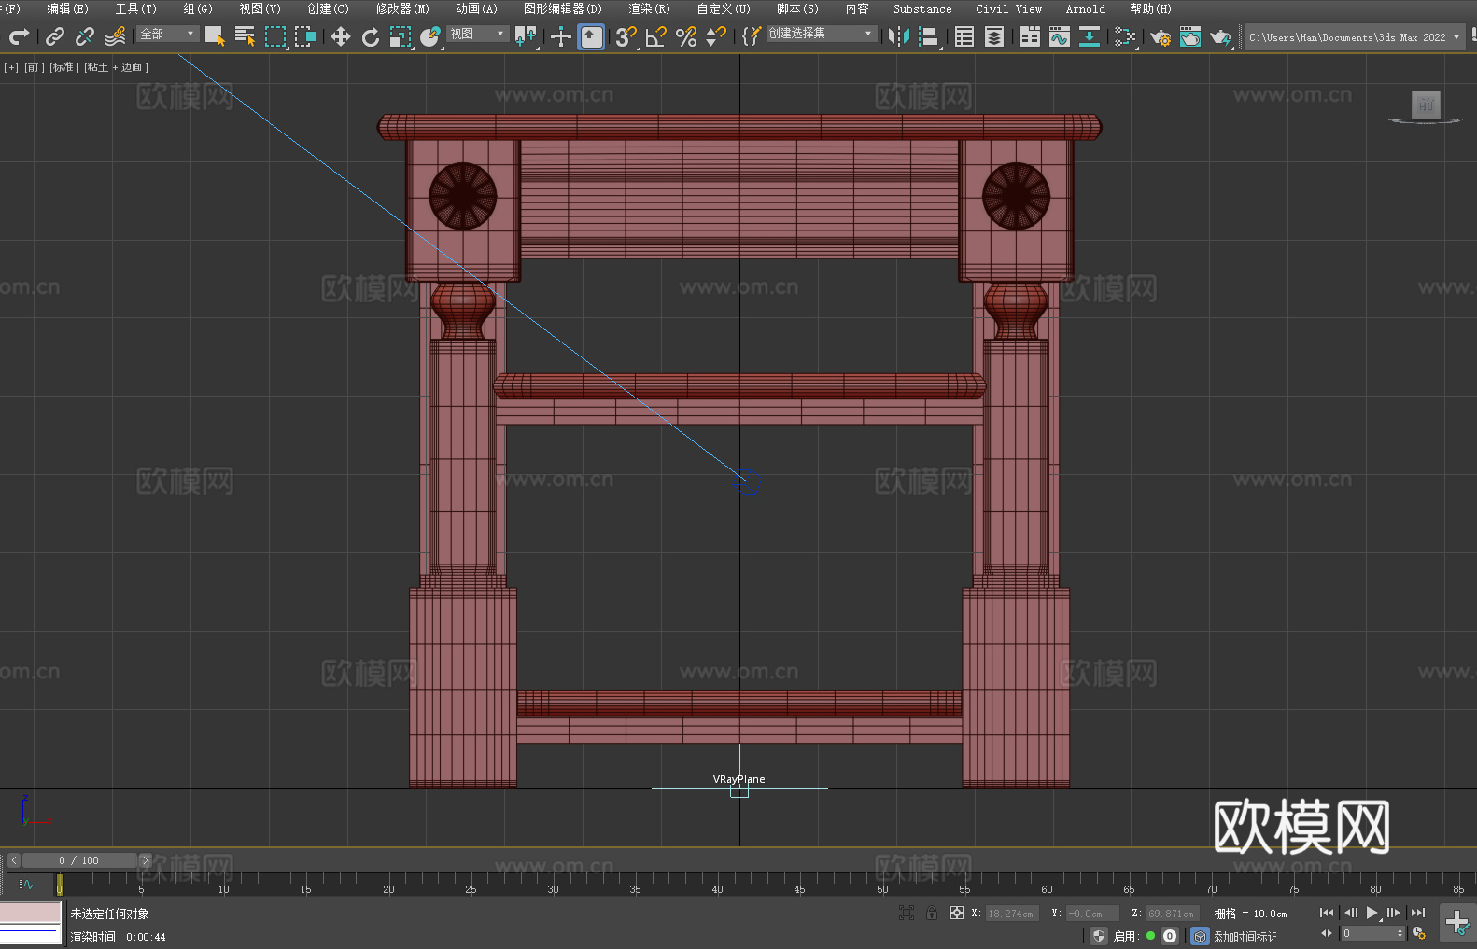Show the Ribbon toggle icon
Viewport: 1477px width, 949px height.
click(1030, 36)
